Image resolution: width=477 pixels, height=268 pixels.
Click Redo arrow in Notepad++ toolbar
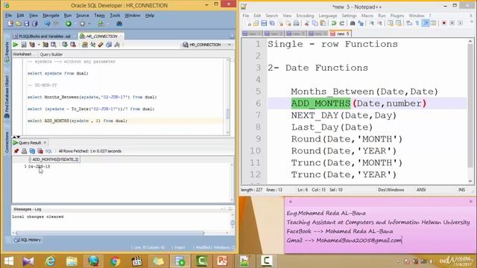coord(342,23)
